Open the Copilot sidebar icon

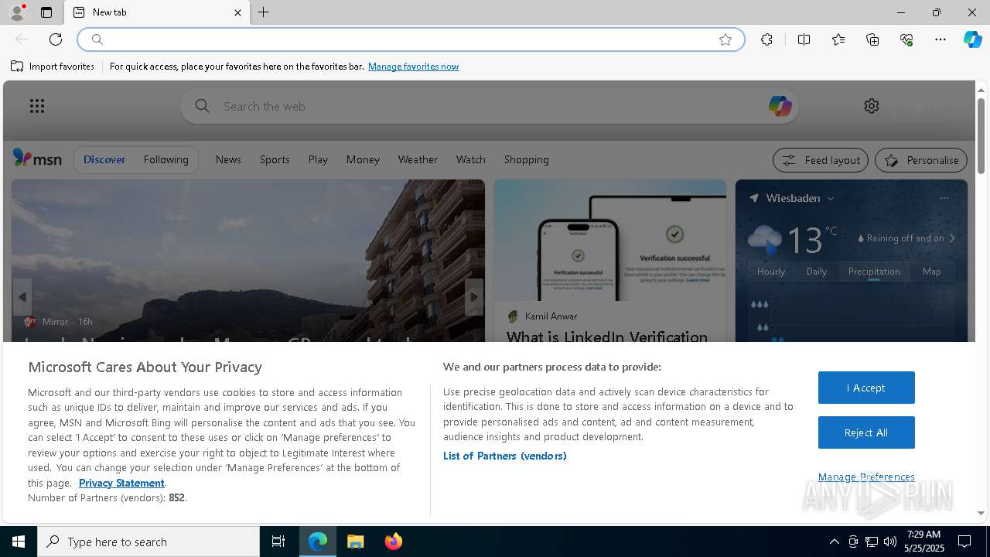[x=972, y=39]
